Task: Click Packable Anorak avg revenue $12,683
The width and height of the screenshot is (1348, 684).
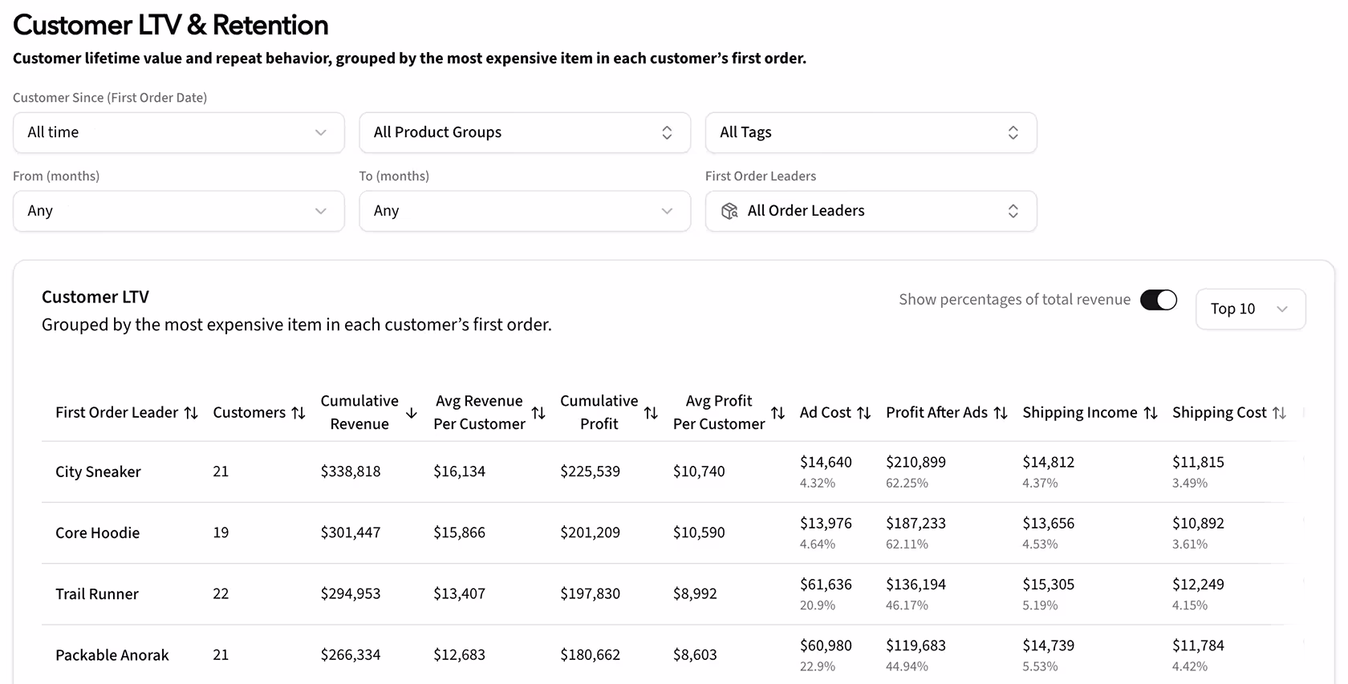Action: coord(460,655)
